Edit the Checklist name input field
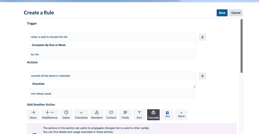Image resolution: width=259 pixels, height=134 pixels. pos(113,84)
